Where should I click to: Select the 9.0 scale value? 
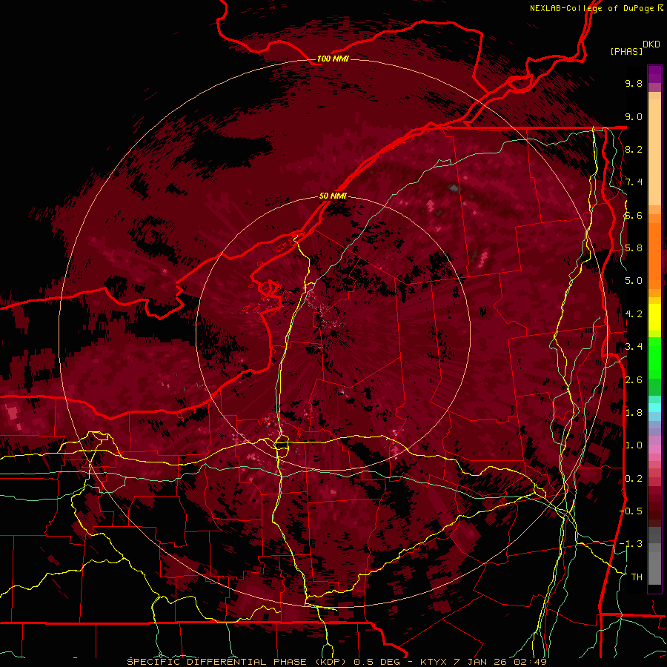pos(634,116)
